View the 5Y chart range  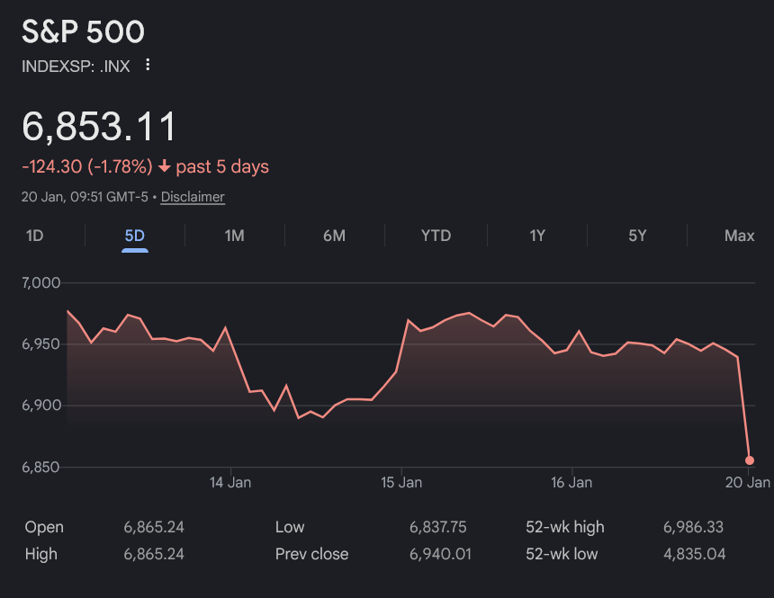coord(637,236)
